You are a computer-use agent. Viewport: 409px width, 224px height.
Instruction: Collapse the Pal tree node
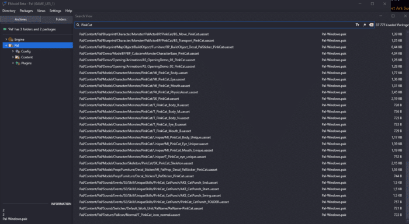click(x=6, y=45)
